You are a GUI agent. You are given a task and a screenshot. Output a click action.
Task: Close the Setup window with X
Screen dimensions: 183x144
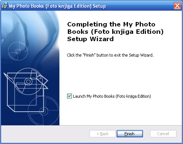click(x=177, y=6)
